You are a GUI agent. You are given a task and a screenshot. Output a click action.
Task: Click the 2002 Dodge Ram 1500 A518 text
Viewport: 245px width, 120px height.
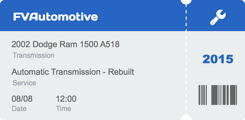65,45
